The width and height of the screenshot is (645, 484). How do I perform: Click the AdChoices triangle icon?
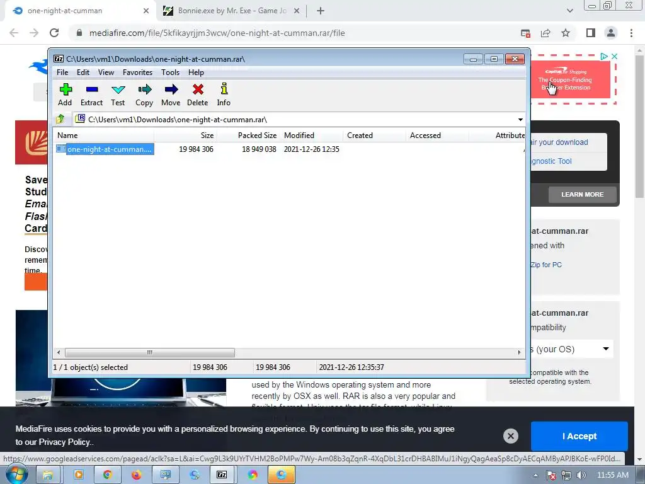(x=603, y=56)
